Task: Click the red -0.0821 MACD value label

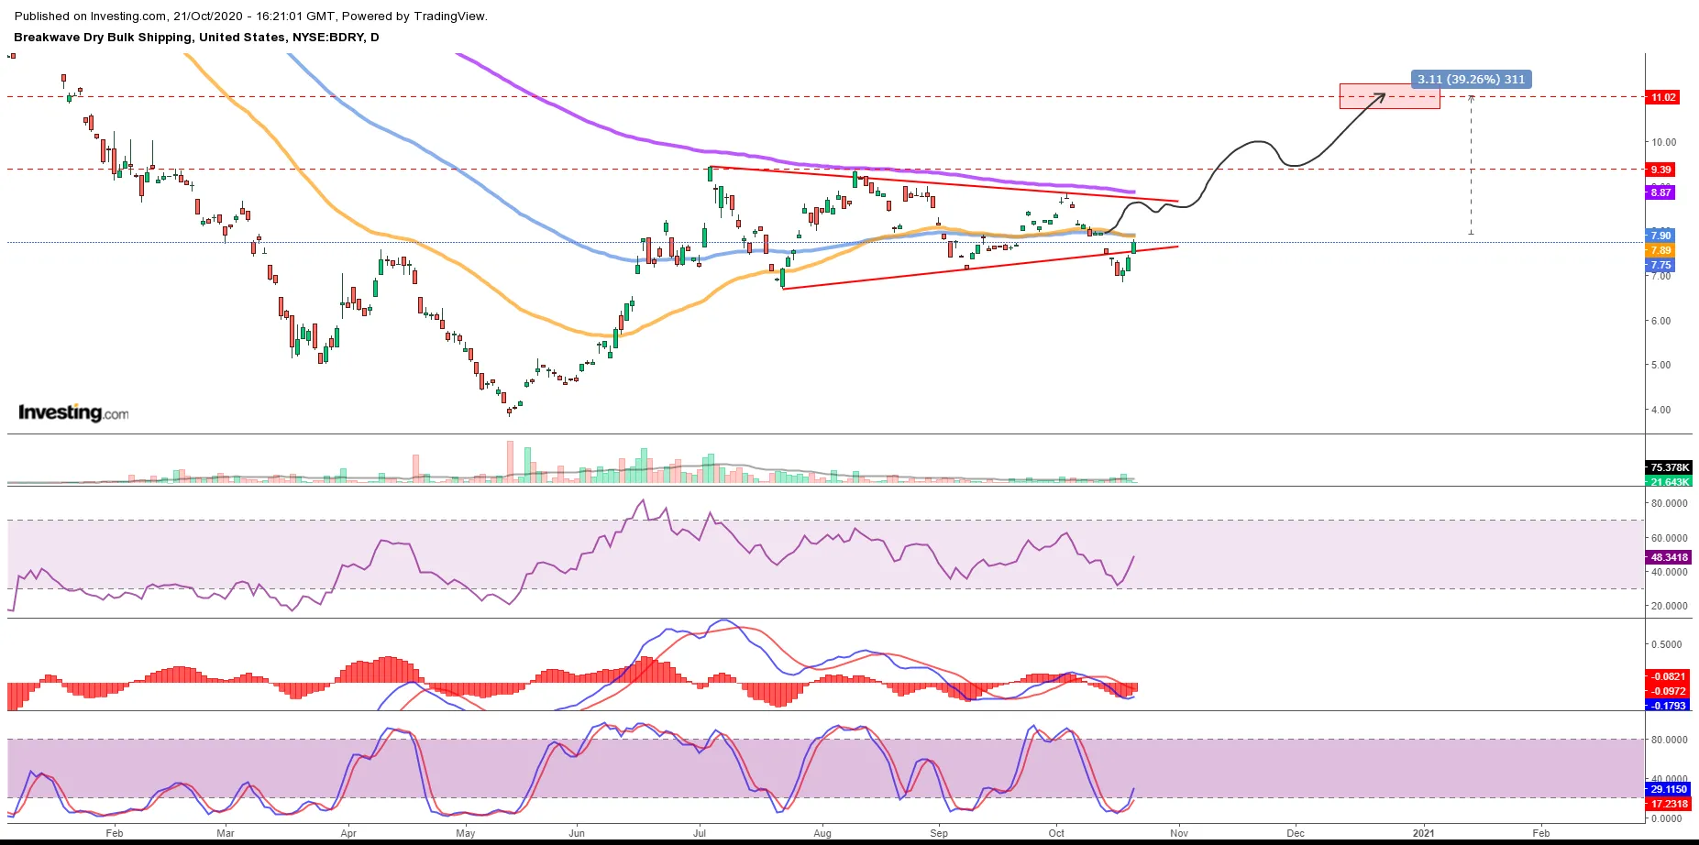Action: (1669, 676)
